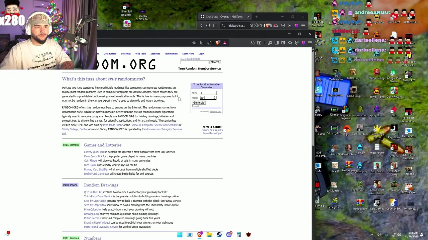Click the Max field stepper arrows

215,98
